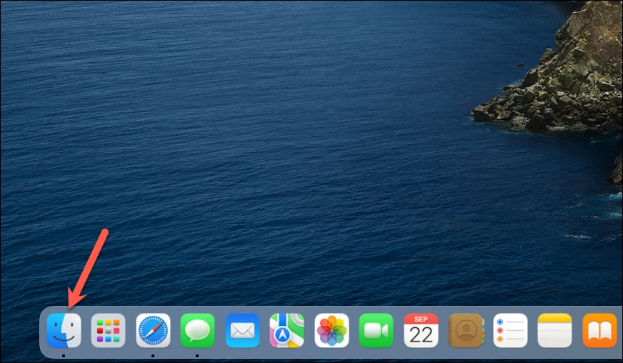This screenshot has height=363, width=623.
Task: Open the Mail app icon
Action: (242, 330)
